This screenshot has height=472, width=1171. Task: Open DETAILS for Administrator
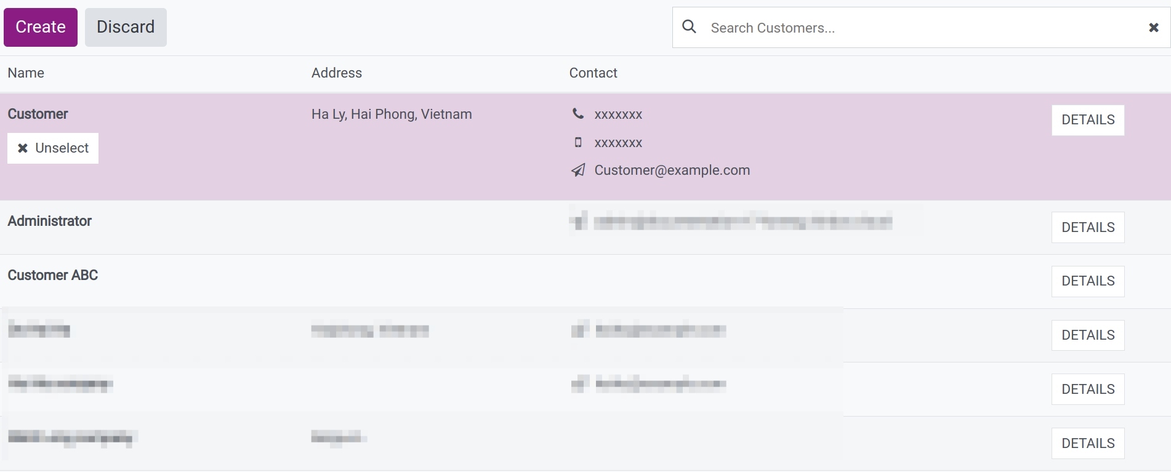(x=1088, y=228)
